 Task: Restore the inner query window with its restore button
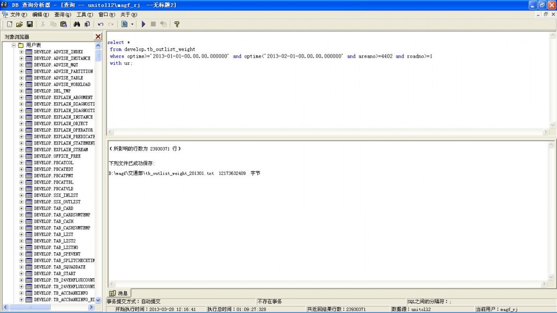click(x=546, y=15)
